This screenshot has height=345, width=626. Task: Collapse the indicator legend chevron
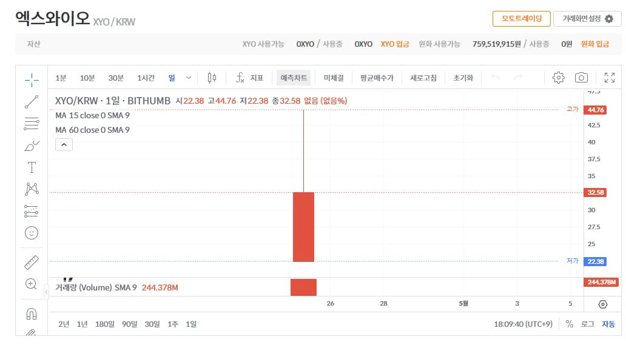click(64, 144)
